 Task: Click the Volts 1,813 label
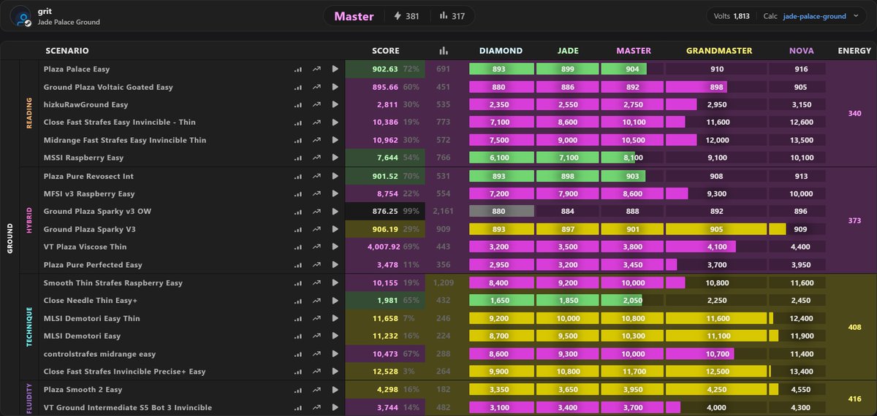pos(731,16)
